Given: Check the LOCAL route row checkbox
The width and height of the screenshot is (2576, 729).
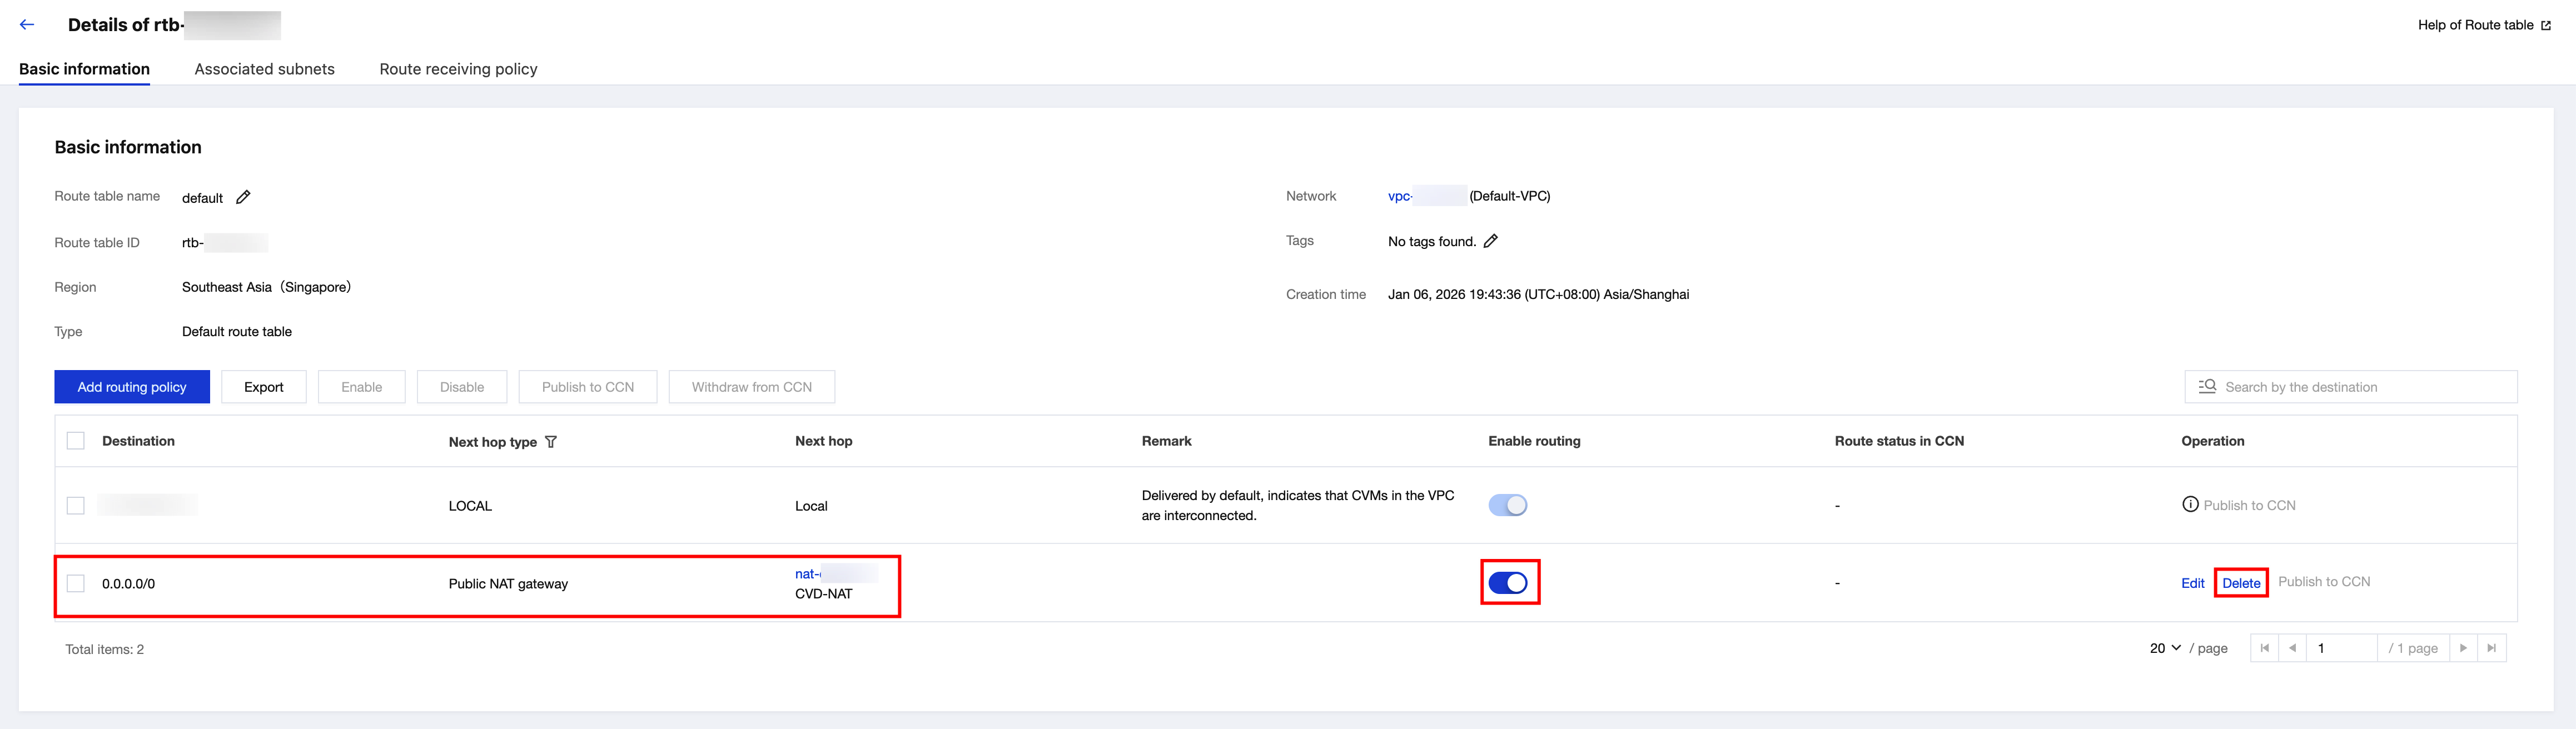Looking at the screenshot, I should (x=76, y=506).
